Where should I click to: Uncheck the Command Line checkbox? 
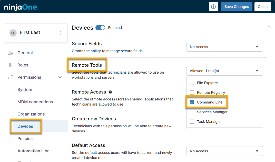click(192, 102)
